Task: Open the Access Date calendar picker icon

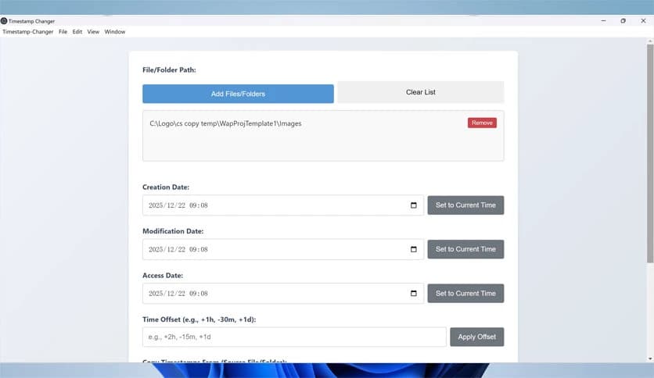Action: tap(414, 294)
